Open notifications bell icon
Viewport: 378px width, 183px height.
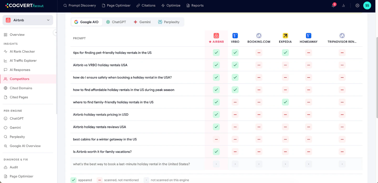(333, 5)
